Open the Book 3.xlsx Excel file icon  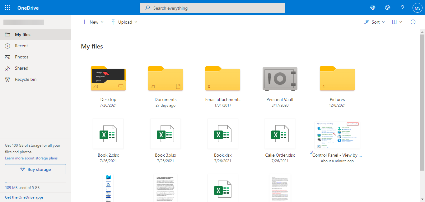point(166,134)
